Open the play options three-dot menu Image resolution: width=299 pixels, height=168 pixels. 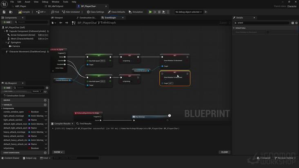168,12
